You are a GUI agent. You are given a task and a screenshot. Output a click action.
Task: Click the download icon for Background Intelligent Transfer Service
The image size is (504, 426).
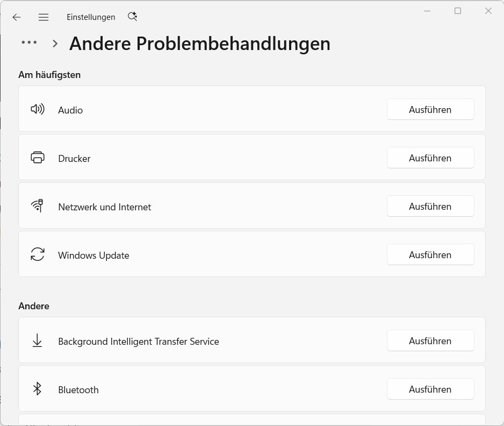38,340
